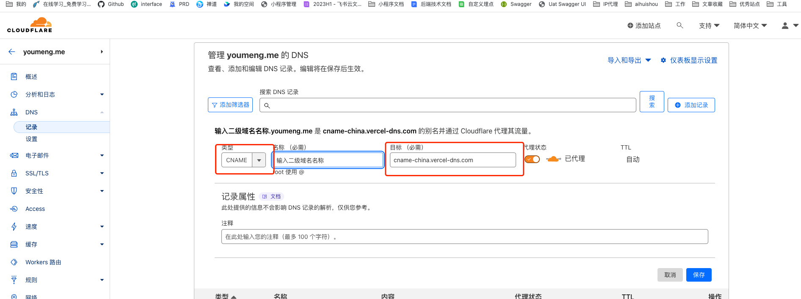Click the 规则 filter icon
The image size is (801, 299).
point(14,280)
